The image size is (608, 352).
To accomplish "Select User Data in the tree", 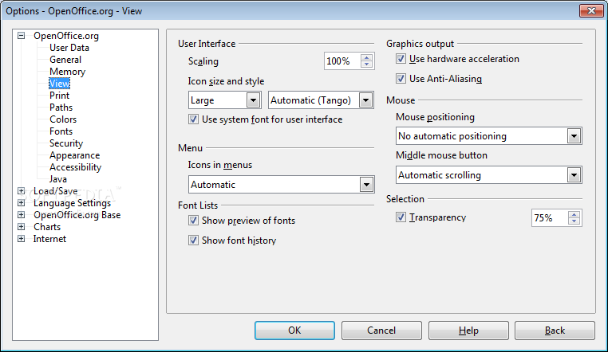I will pos(69,48).
